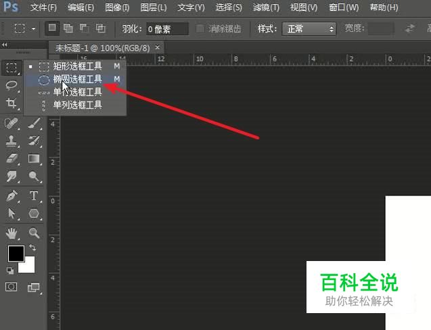431x330 pixels.
Task: Open the 文字(Y) menu
Action: [x=191, y=7]
